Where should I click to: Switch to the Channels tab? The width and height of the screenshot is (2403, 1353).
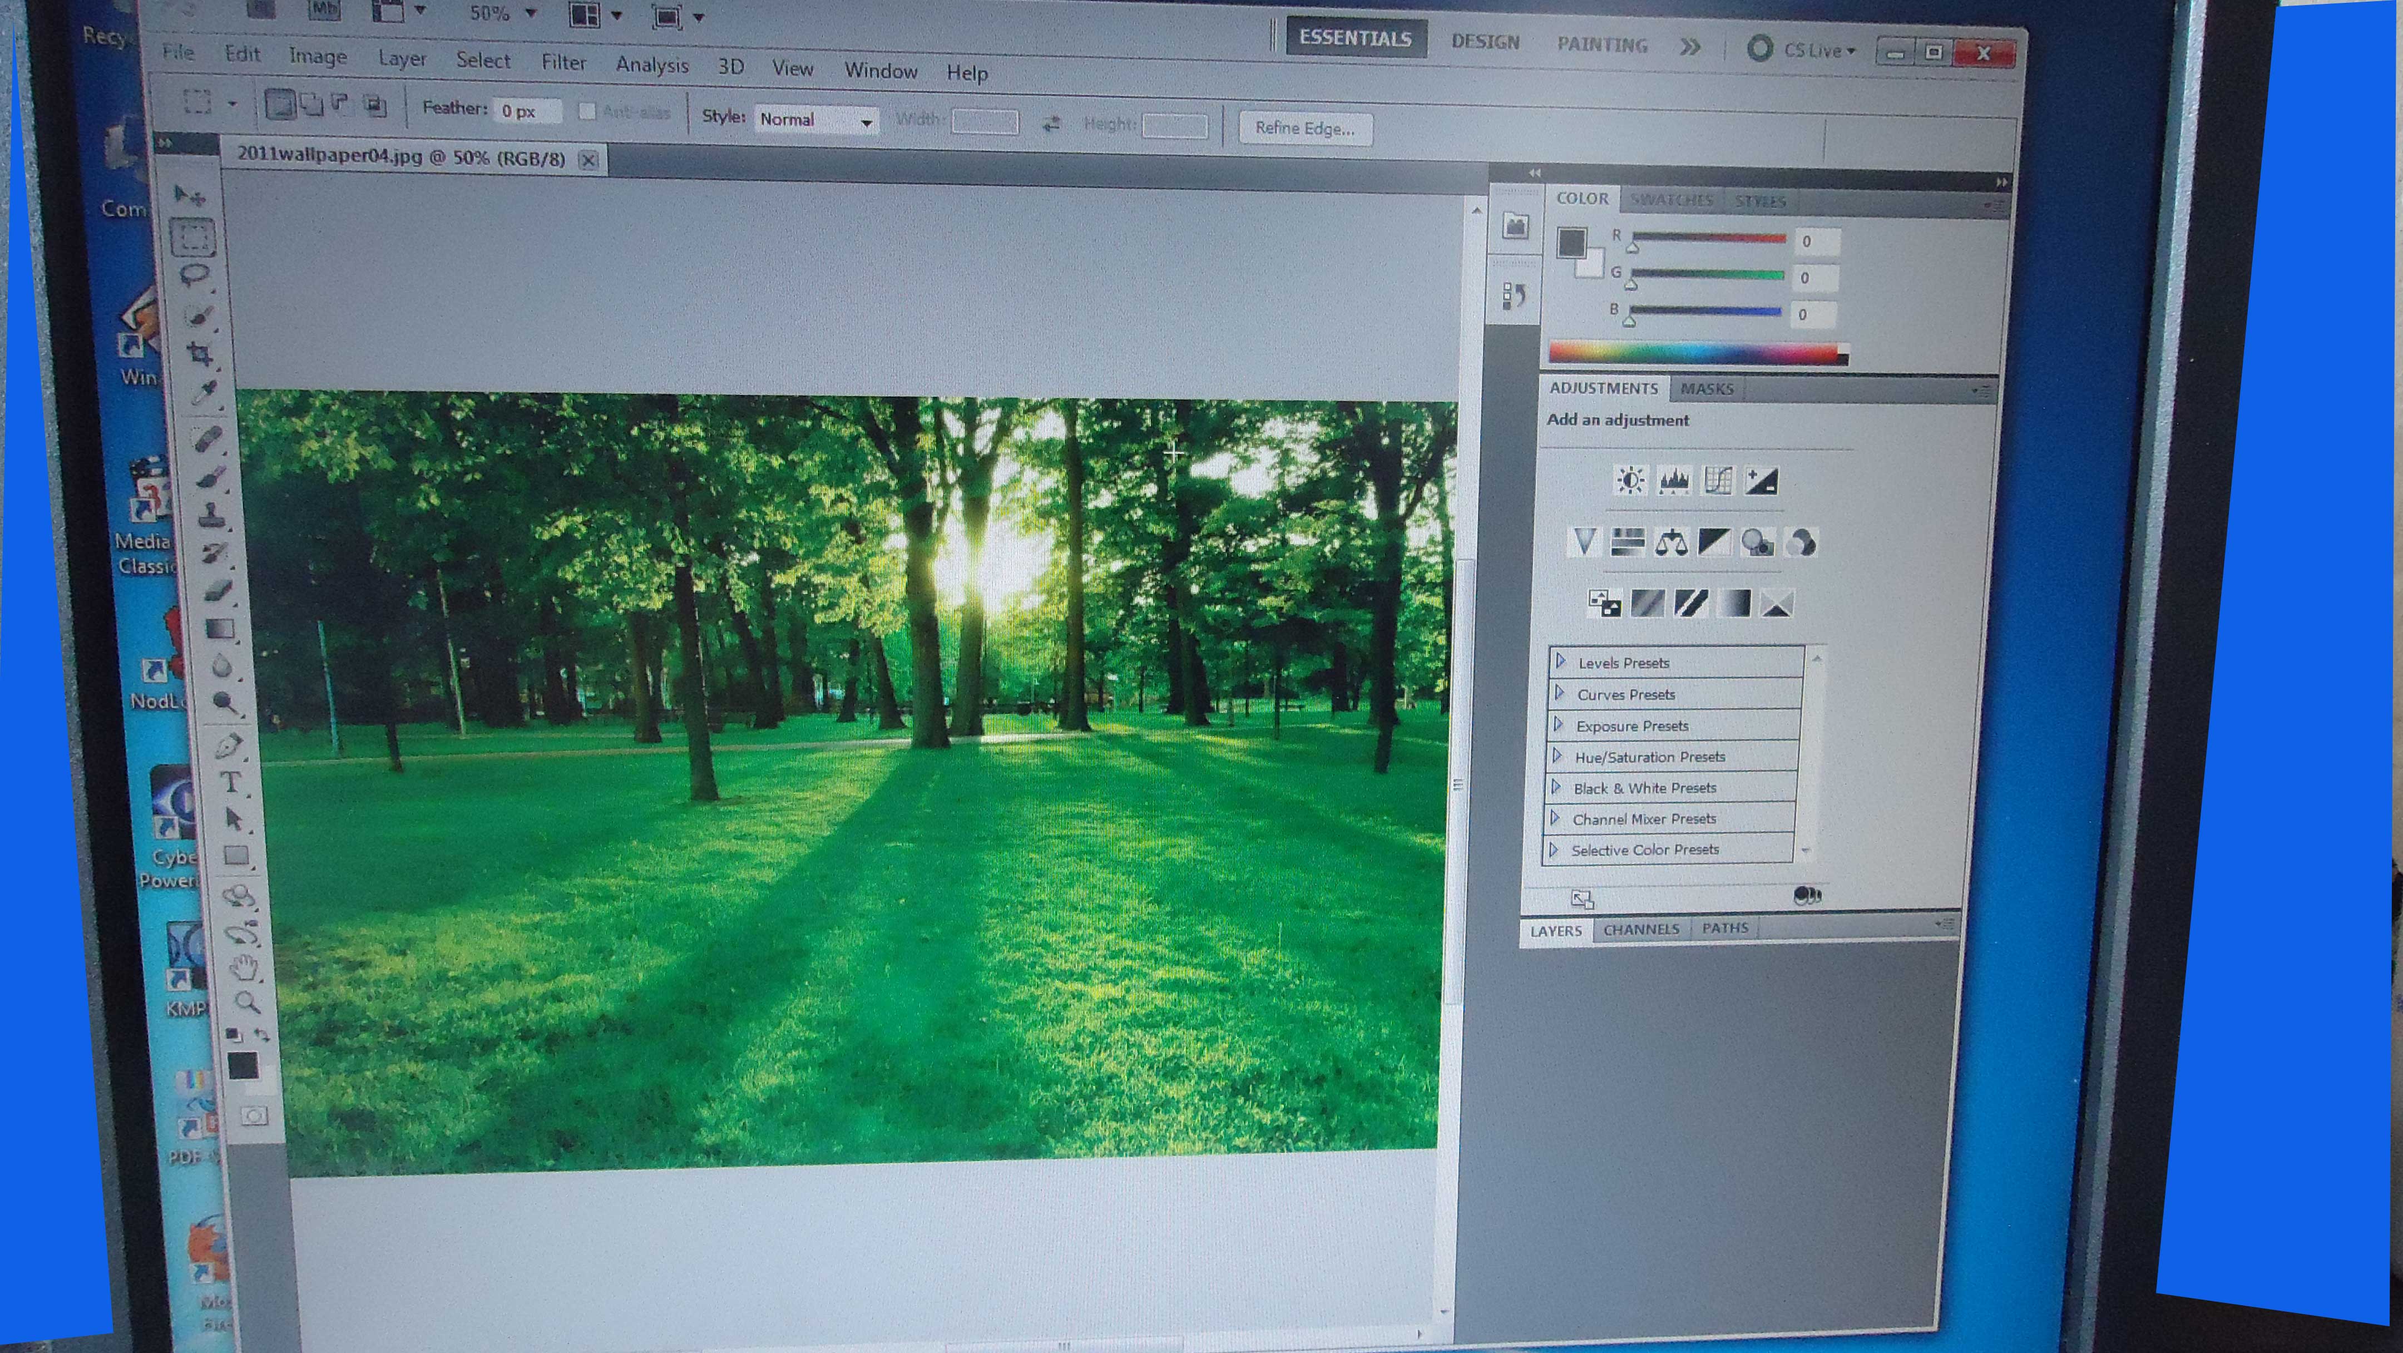(x=1641, y=930)
